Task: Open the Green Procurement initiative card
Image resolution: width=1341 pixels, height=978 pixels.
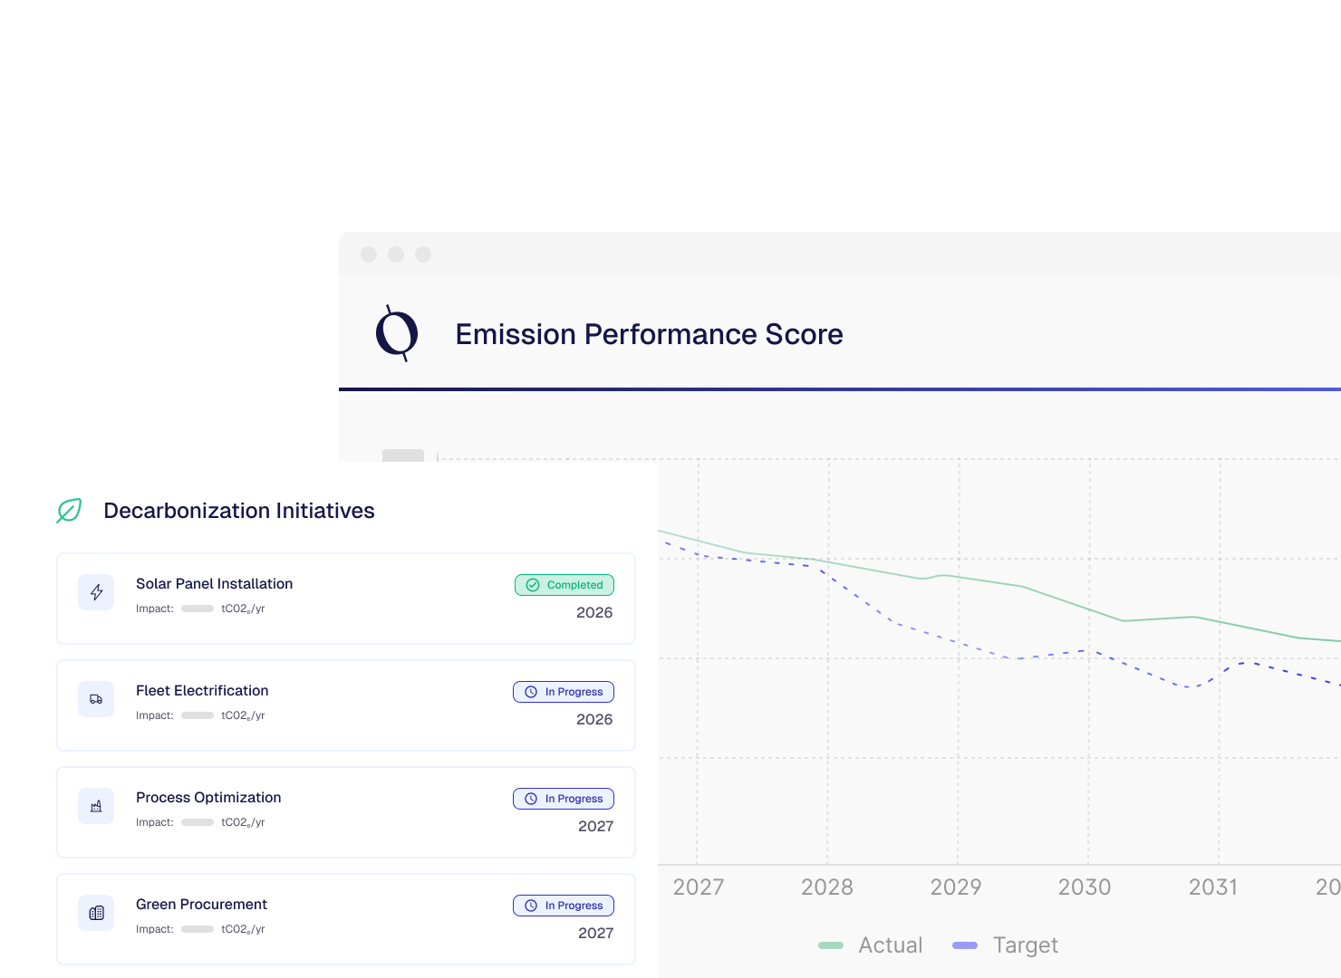Action: pyautogui.click(x=346, y=919)
